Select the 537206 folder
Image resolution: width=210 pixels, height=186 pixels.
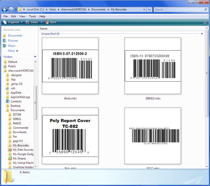(x=17, y=114)
